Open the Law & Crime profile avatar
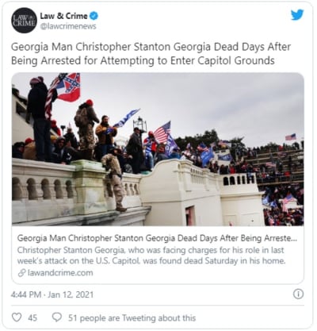Image resolution: width=317 pixels, height=331 pixels. tap(24, 21)
